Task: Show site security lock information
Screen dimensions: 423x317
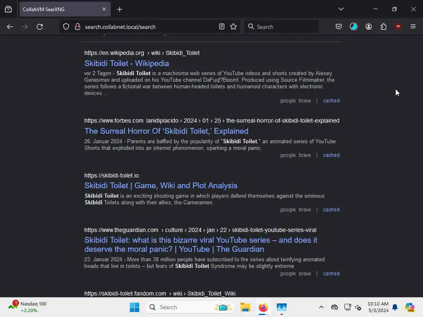Action: tap(78, 27)
